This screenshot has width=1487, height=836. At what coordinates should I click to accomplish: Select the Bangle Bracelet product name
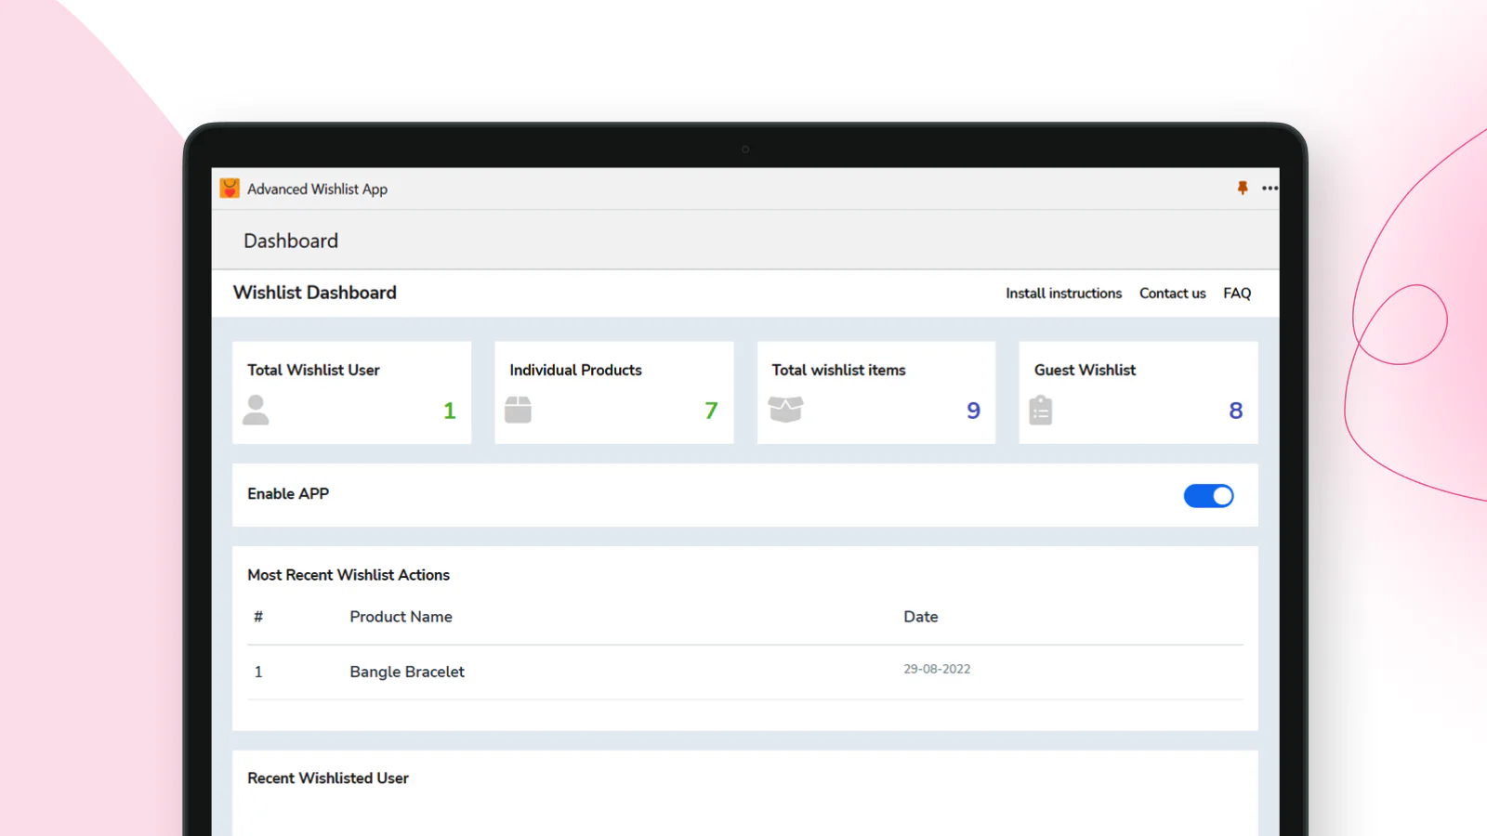tap(407, 672)
